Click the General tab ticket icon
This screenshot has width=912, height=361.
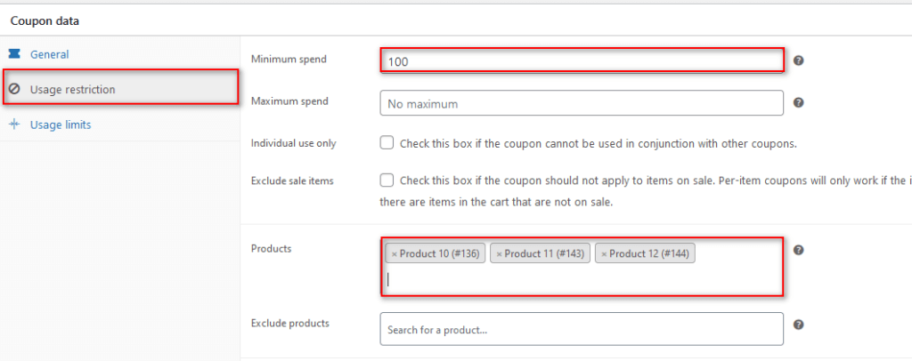click(14, 54)
